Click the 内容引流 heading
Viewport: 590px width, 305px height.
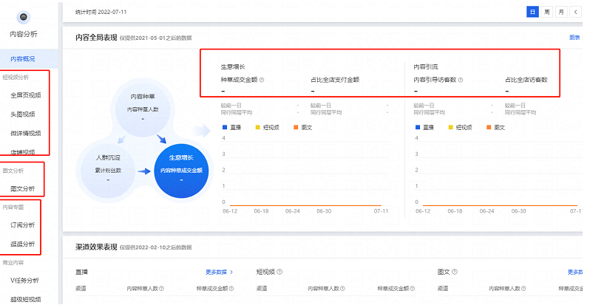tap(426, 67)
